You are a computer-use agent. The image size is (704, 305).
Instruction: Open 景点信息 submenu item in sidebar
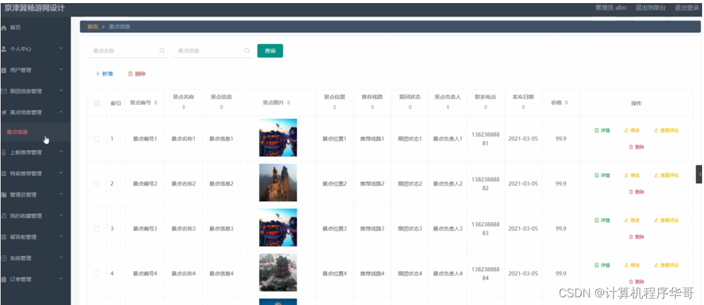[35, 132]
